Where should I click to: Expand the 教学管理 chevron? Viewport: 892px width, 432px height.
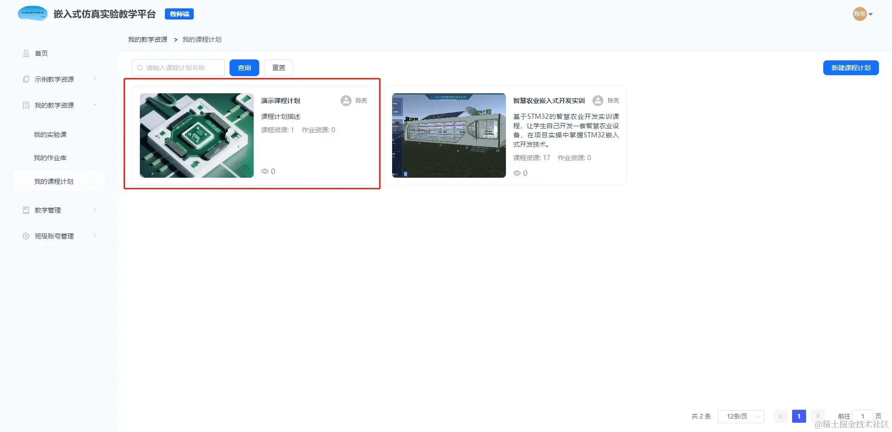95,209
